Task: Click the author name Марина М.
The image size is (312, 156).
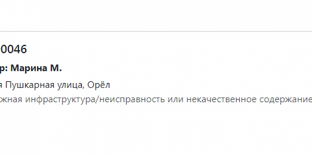Action: point(36,68)
